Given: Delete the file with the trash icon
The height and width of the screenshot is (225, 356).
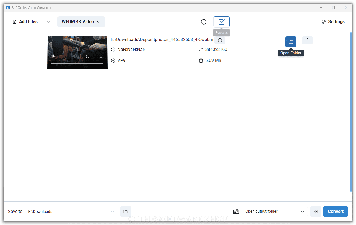Looking at the screenshot, I should [307, 40].
